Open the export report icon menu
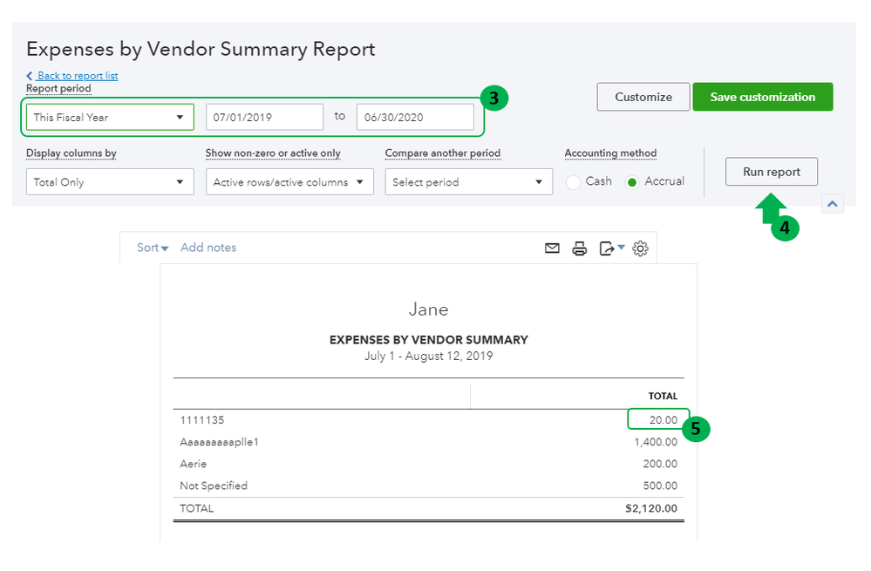 point(611,248)
